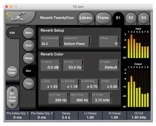Select the Lo Mult x 1.55 field
The width and height of the screenshot is (156, 126).
50,84
